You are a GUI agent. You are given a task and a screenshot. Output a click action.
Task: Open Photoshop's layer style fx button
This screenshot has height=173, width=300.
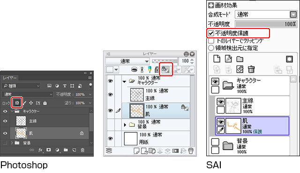pyautogui.click(x=40, y=150)
